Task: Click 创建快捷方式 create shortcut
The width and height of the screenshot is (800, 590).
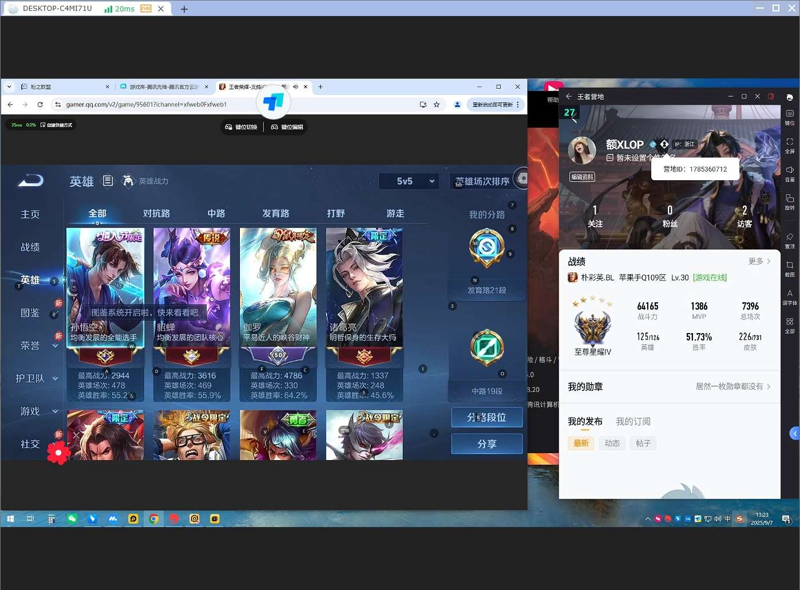Action: 56,125
